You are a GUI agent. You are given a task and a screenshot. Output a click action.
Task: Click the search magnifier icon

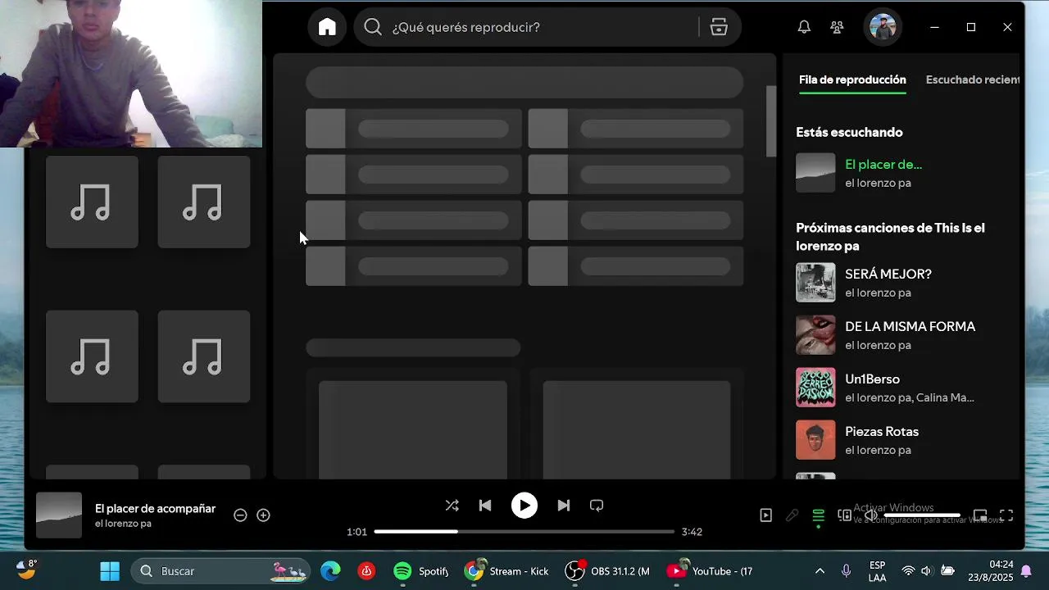pyautogui.click(x=373, y=27)
